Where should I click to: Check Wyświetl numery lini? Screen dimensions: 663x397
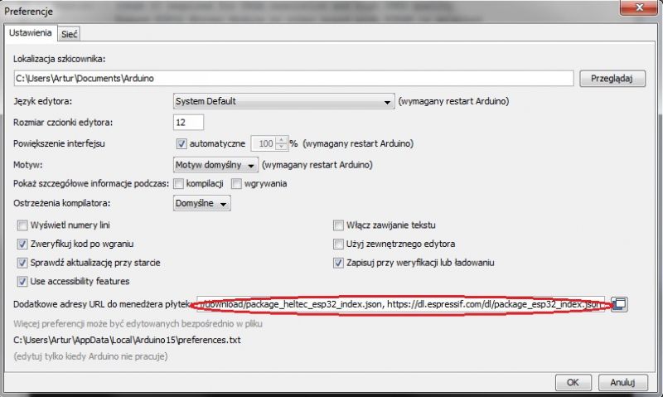coord(22,225)
